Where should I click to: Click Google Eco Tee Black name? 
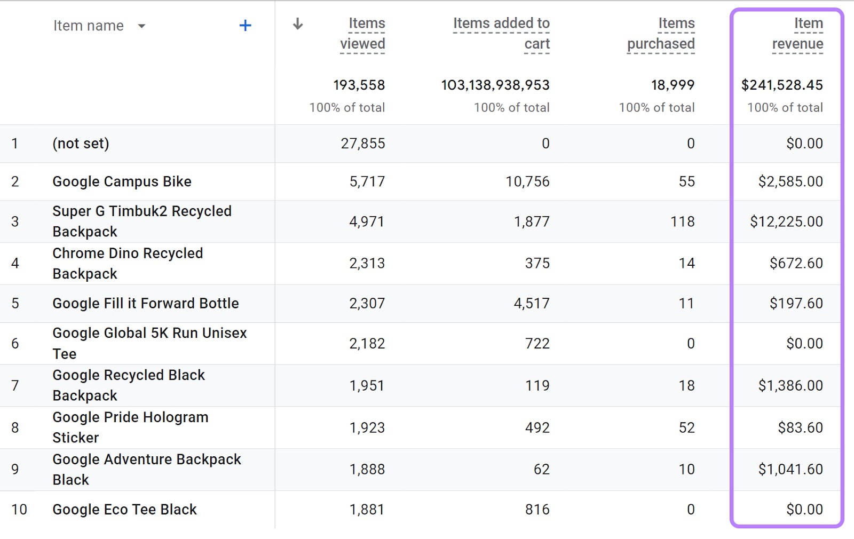tap(124, 510)
